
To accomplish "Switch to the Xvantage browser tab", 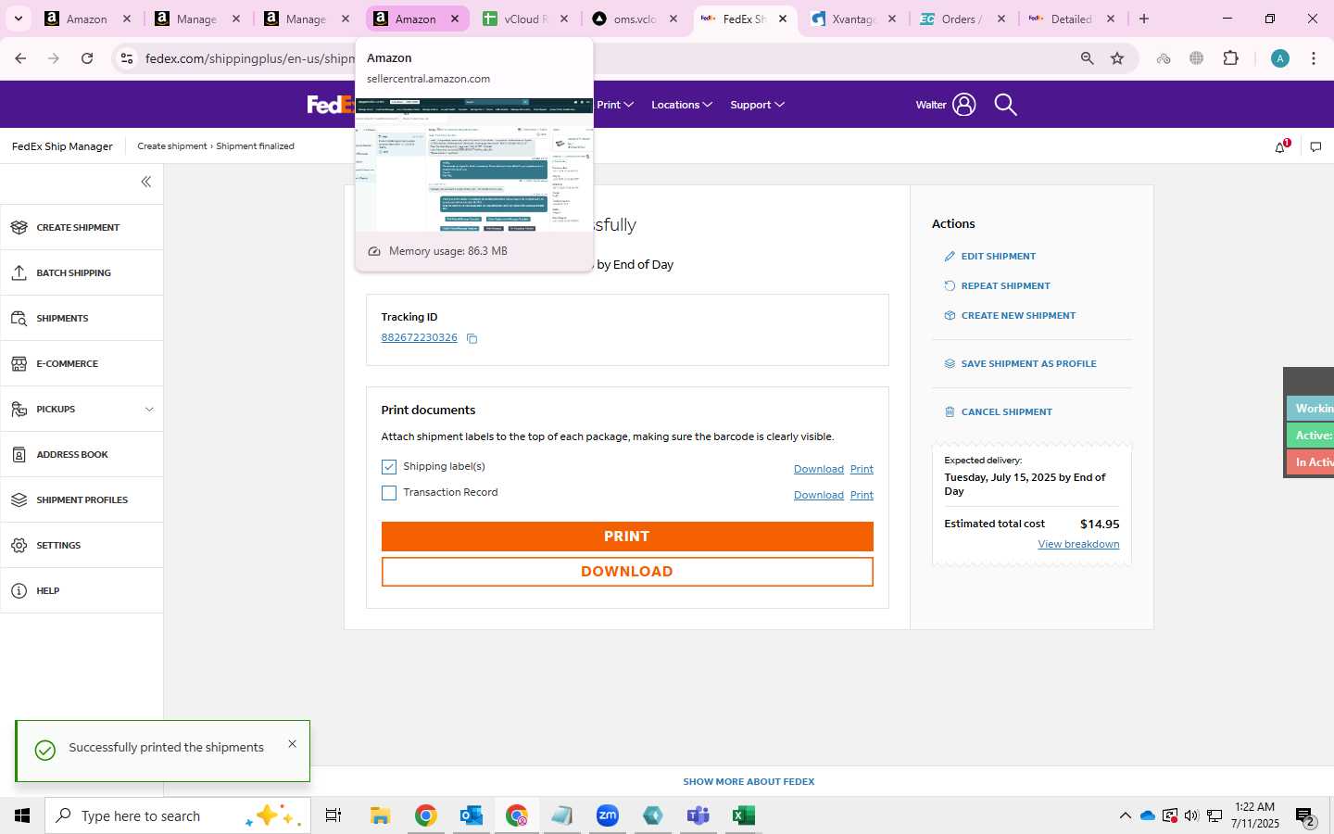I will 854,19.
